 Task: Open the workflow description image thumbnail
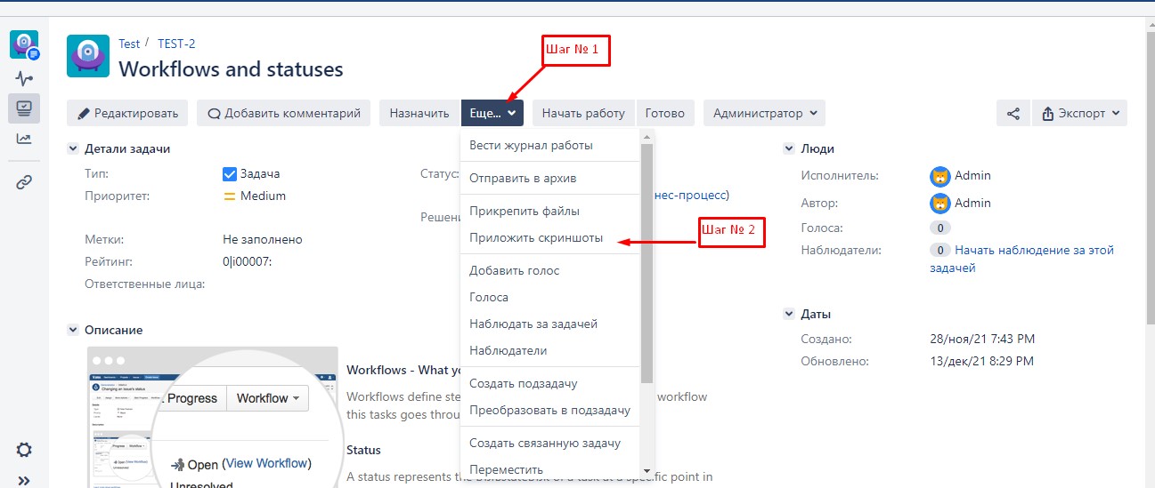coord(213,417)
